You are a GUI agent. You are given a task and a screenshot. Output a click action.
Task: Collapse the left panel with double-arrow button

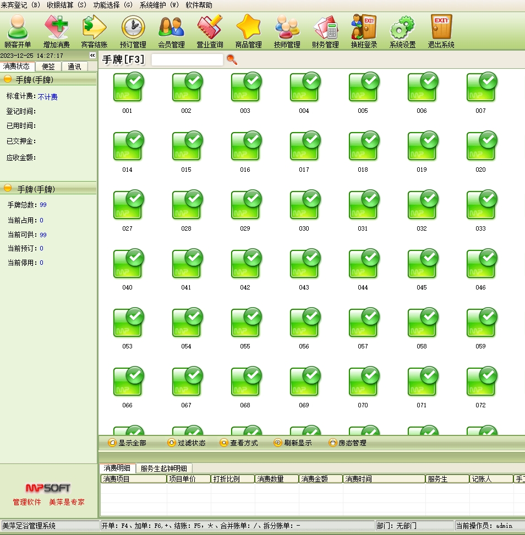tap(92, 56)
